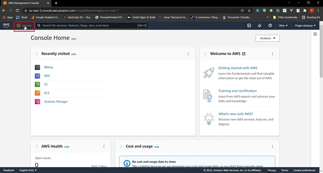The width and height of the screenshot is (323, 173).
Task: Click the rocket Getting started icon
Action: [x=209, y=73]
